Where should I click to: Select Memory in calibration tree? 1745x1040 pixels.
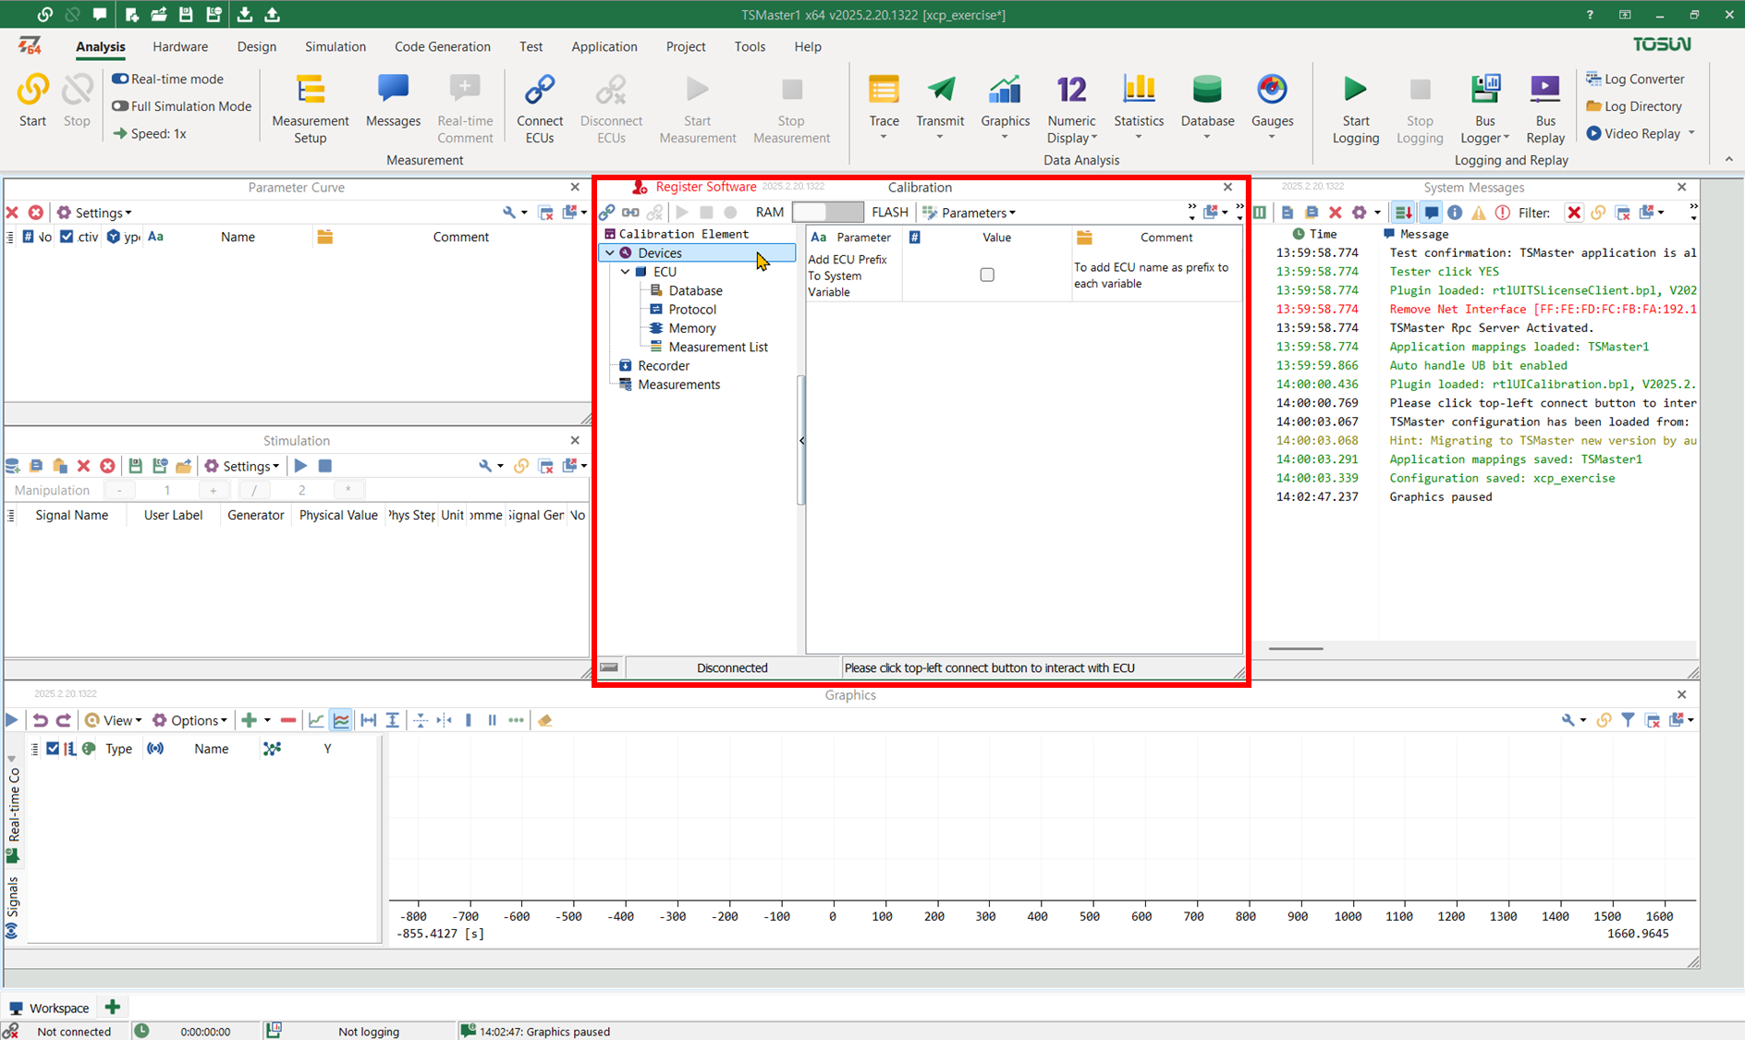[692, 328]
